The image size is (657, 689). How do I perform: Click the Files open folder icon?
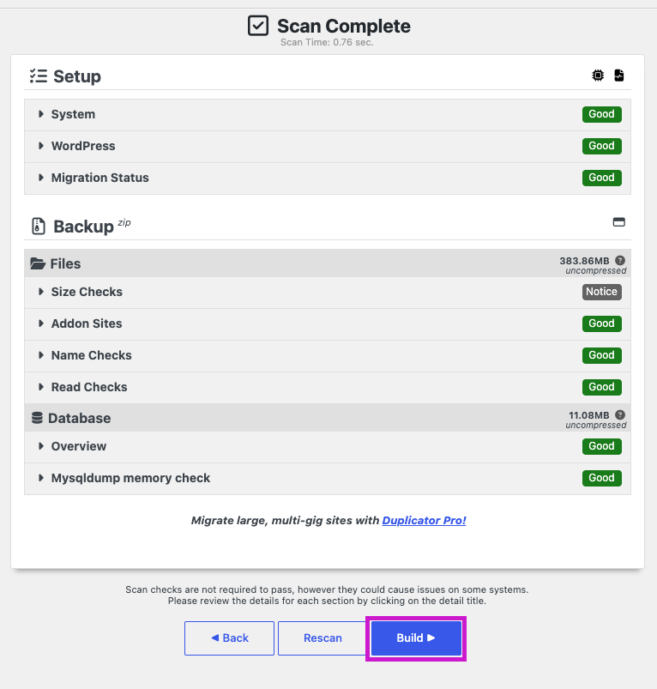click(38, 263)
